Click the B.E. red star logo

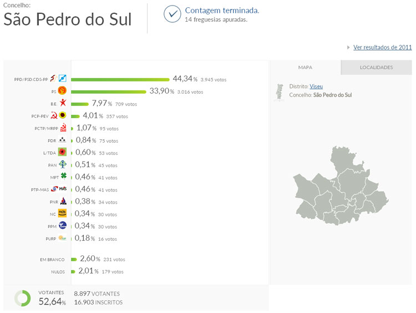(x=63, y=103)
